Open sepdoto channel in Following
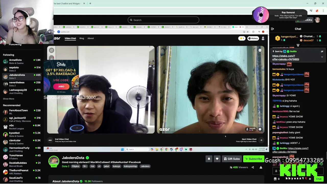 pyautogui.click(x=22, y=69)
